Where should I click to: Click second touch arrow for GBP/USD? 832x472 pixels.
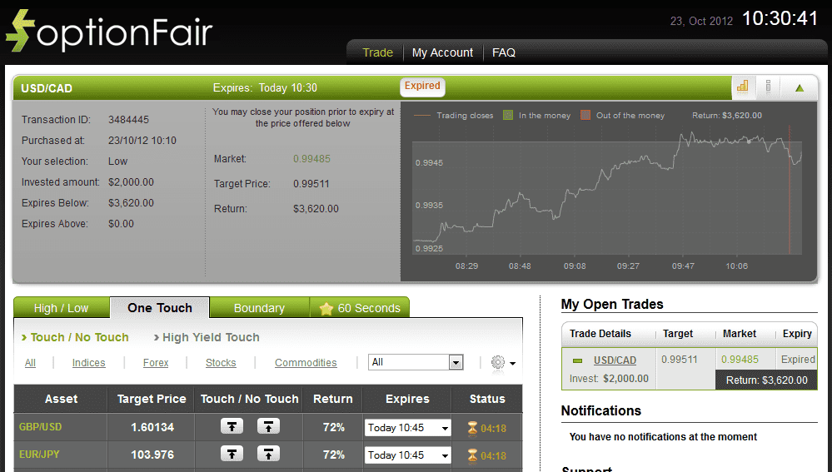268,427
